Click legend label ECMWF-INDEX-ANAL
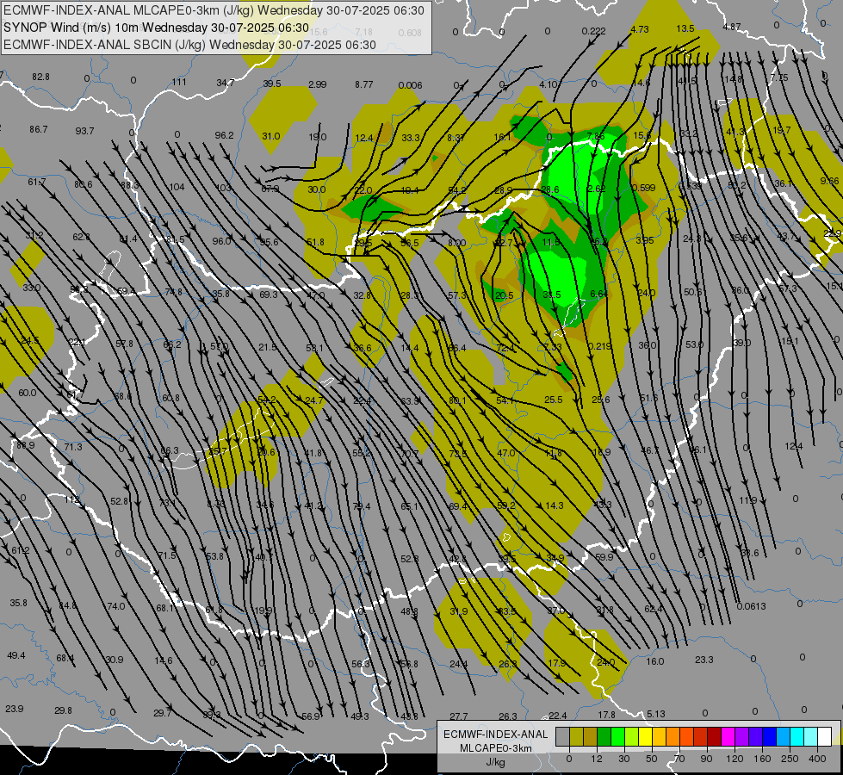843x775 pixels. (x=496, y=735)
